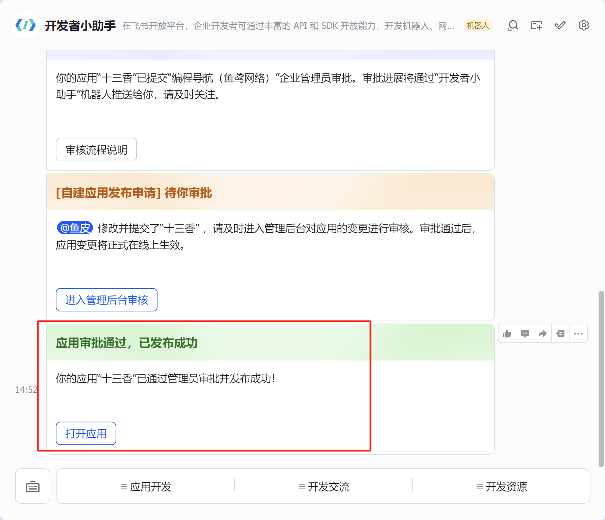Click the 开发者小助手 chat title
The image size is (605, 520).
(80, 26)
